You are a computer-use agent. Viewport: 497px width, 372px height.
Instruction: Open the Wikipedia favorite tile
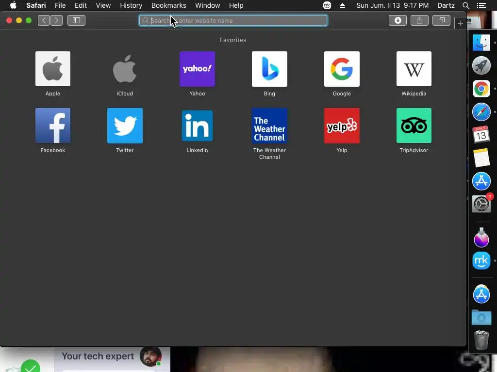pos(414,69)
